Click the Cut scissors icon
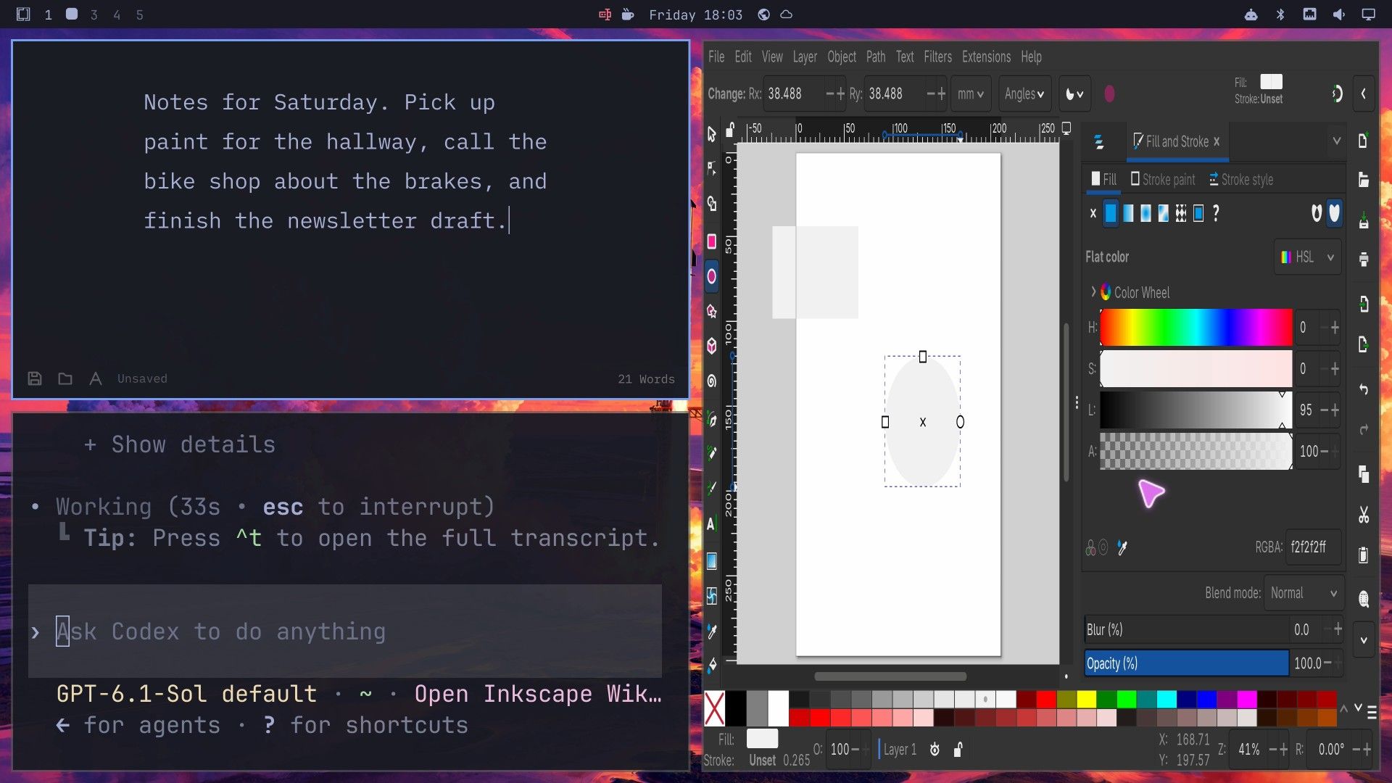Viewport: 1392px width, 783px height. tap(1364, 515)
